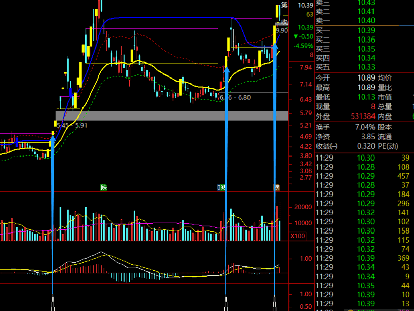Click the tick trade 10.29 with volume 457
The image size is (414, 311).
(x=362, y=176)
